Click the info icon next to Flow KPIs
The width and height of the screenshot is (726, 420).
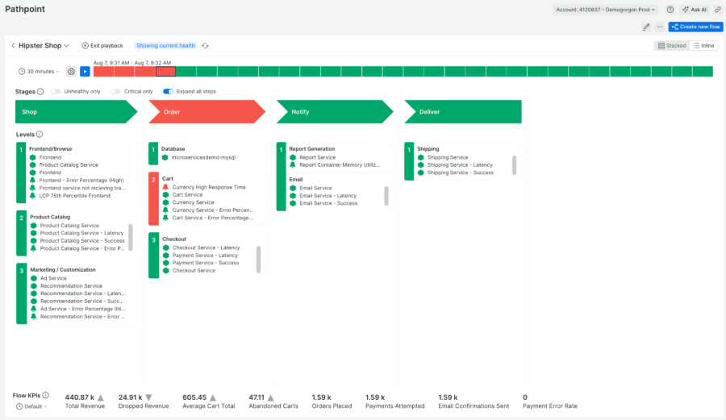tap(45, 396)
